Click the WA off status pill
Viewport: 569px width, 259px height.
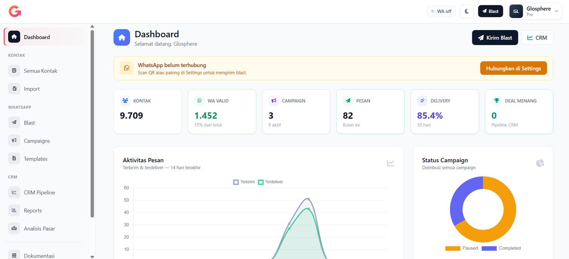pyautogui.click(x=441, y=11)
